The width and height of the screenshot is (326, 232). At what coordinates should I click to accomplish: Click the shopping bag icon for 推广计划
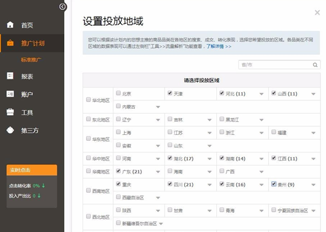coord(10,43)
